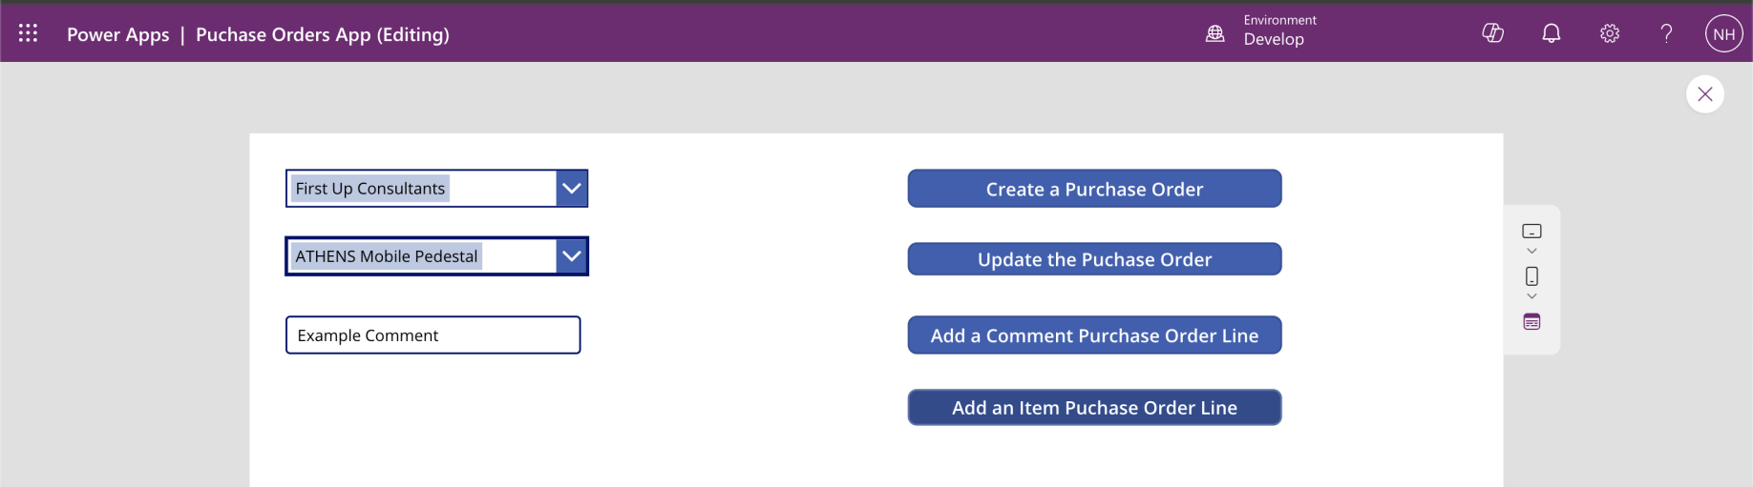1753x487 pixels.
Task: Open the notifications bell
Action: click(1552, 33)
